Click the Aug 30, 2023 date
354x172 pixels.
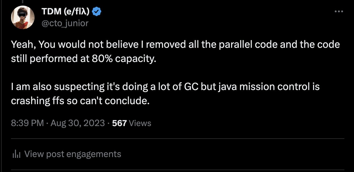[x=77, y=123]
